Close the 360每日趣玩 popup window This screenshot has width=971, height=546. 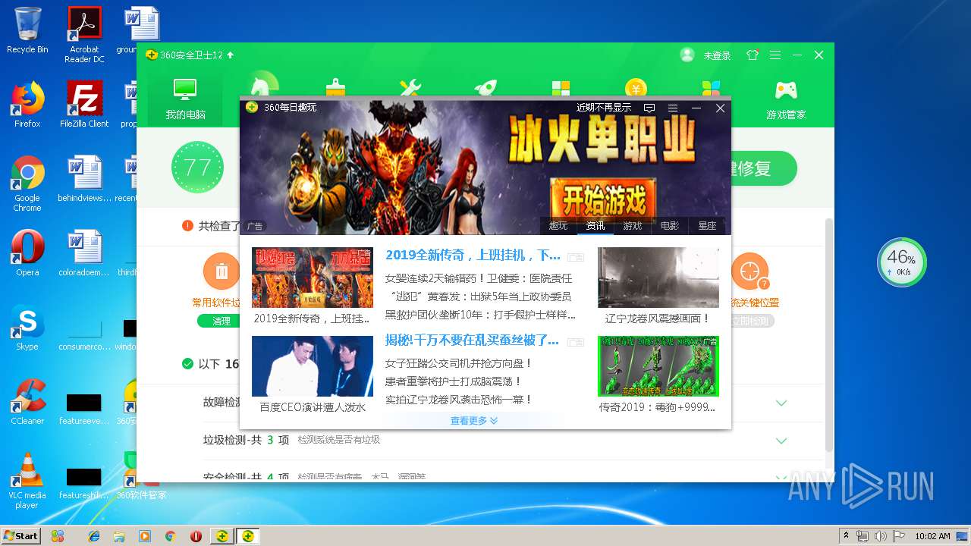click(721, 108)
